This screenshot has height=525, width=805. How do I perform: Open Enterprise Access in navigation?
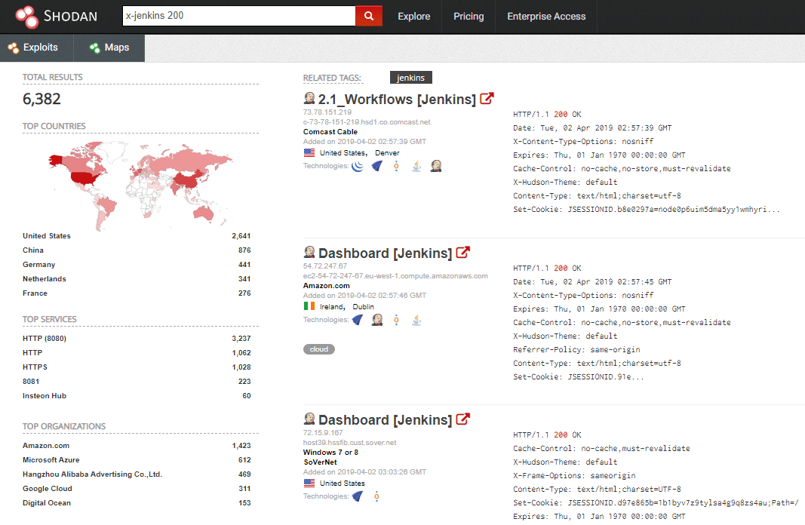(546, 17)
